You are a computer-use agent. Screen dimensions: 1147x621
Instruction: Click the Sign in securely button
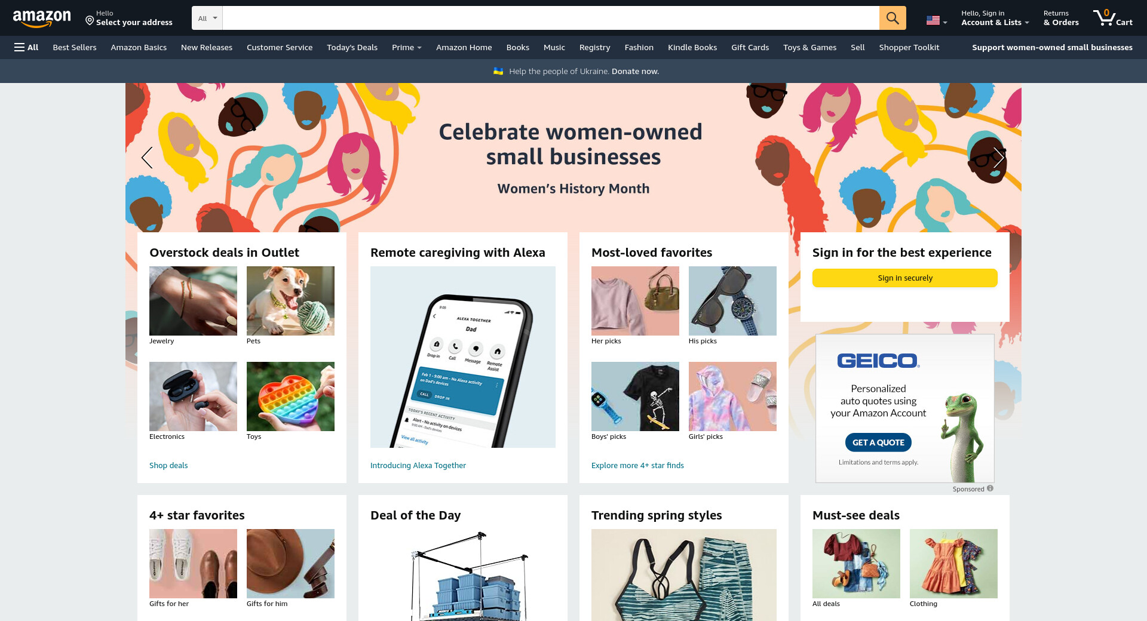click(904, 278)
